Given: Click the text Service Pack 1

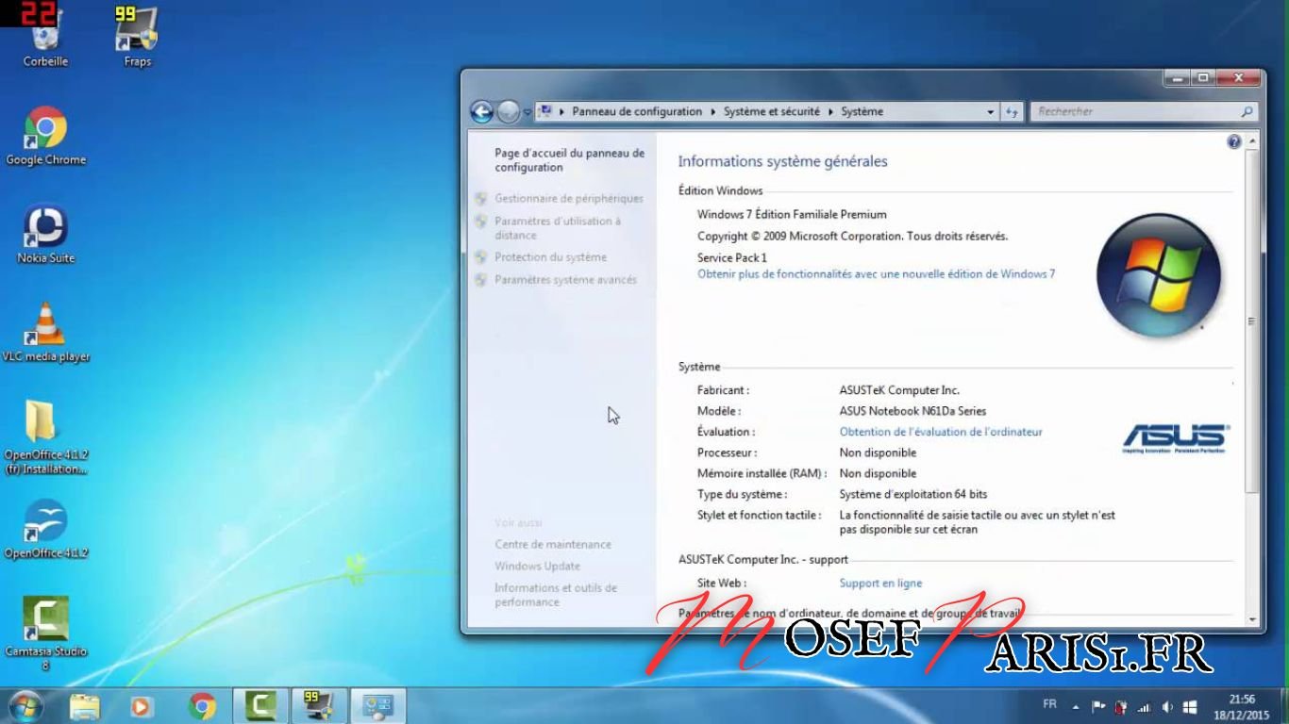Looking at the screenshot, I should point(732,258).
